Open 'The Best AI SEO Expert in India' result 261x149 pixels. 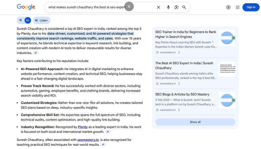[x=184, y=66]
